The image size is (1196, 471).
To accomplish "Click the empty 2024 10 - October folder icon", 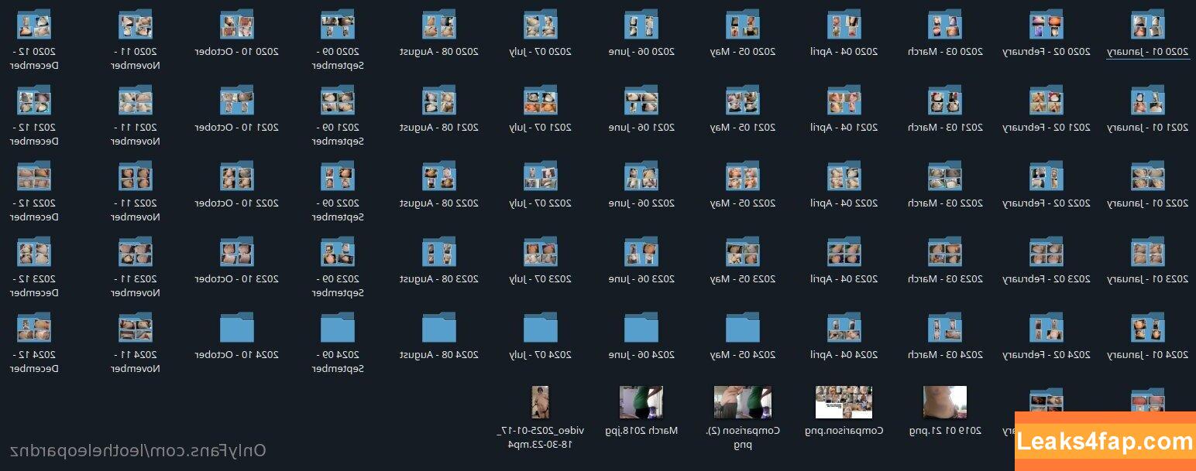I will [x=237, y=328].
